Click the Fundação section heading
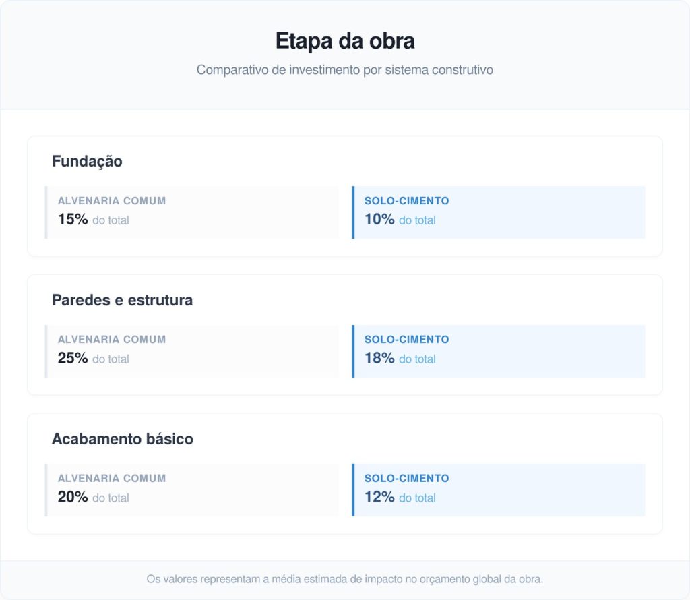 tap(87, 162)
